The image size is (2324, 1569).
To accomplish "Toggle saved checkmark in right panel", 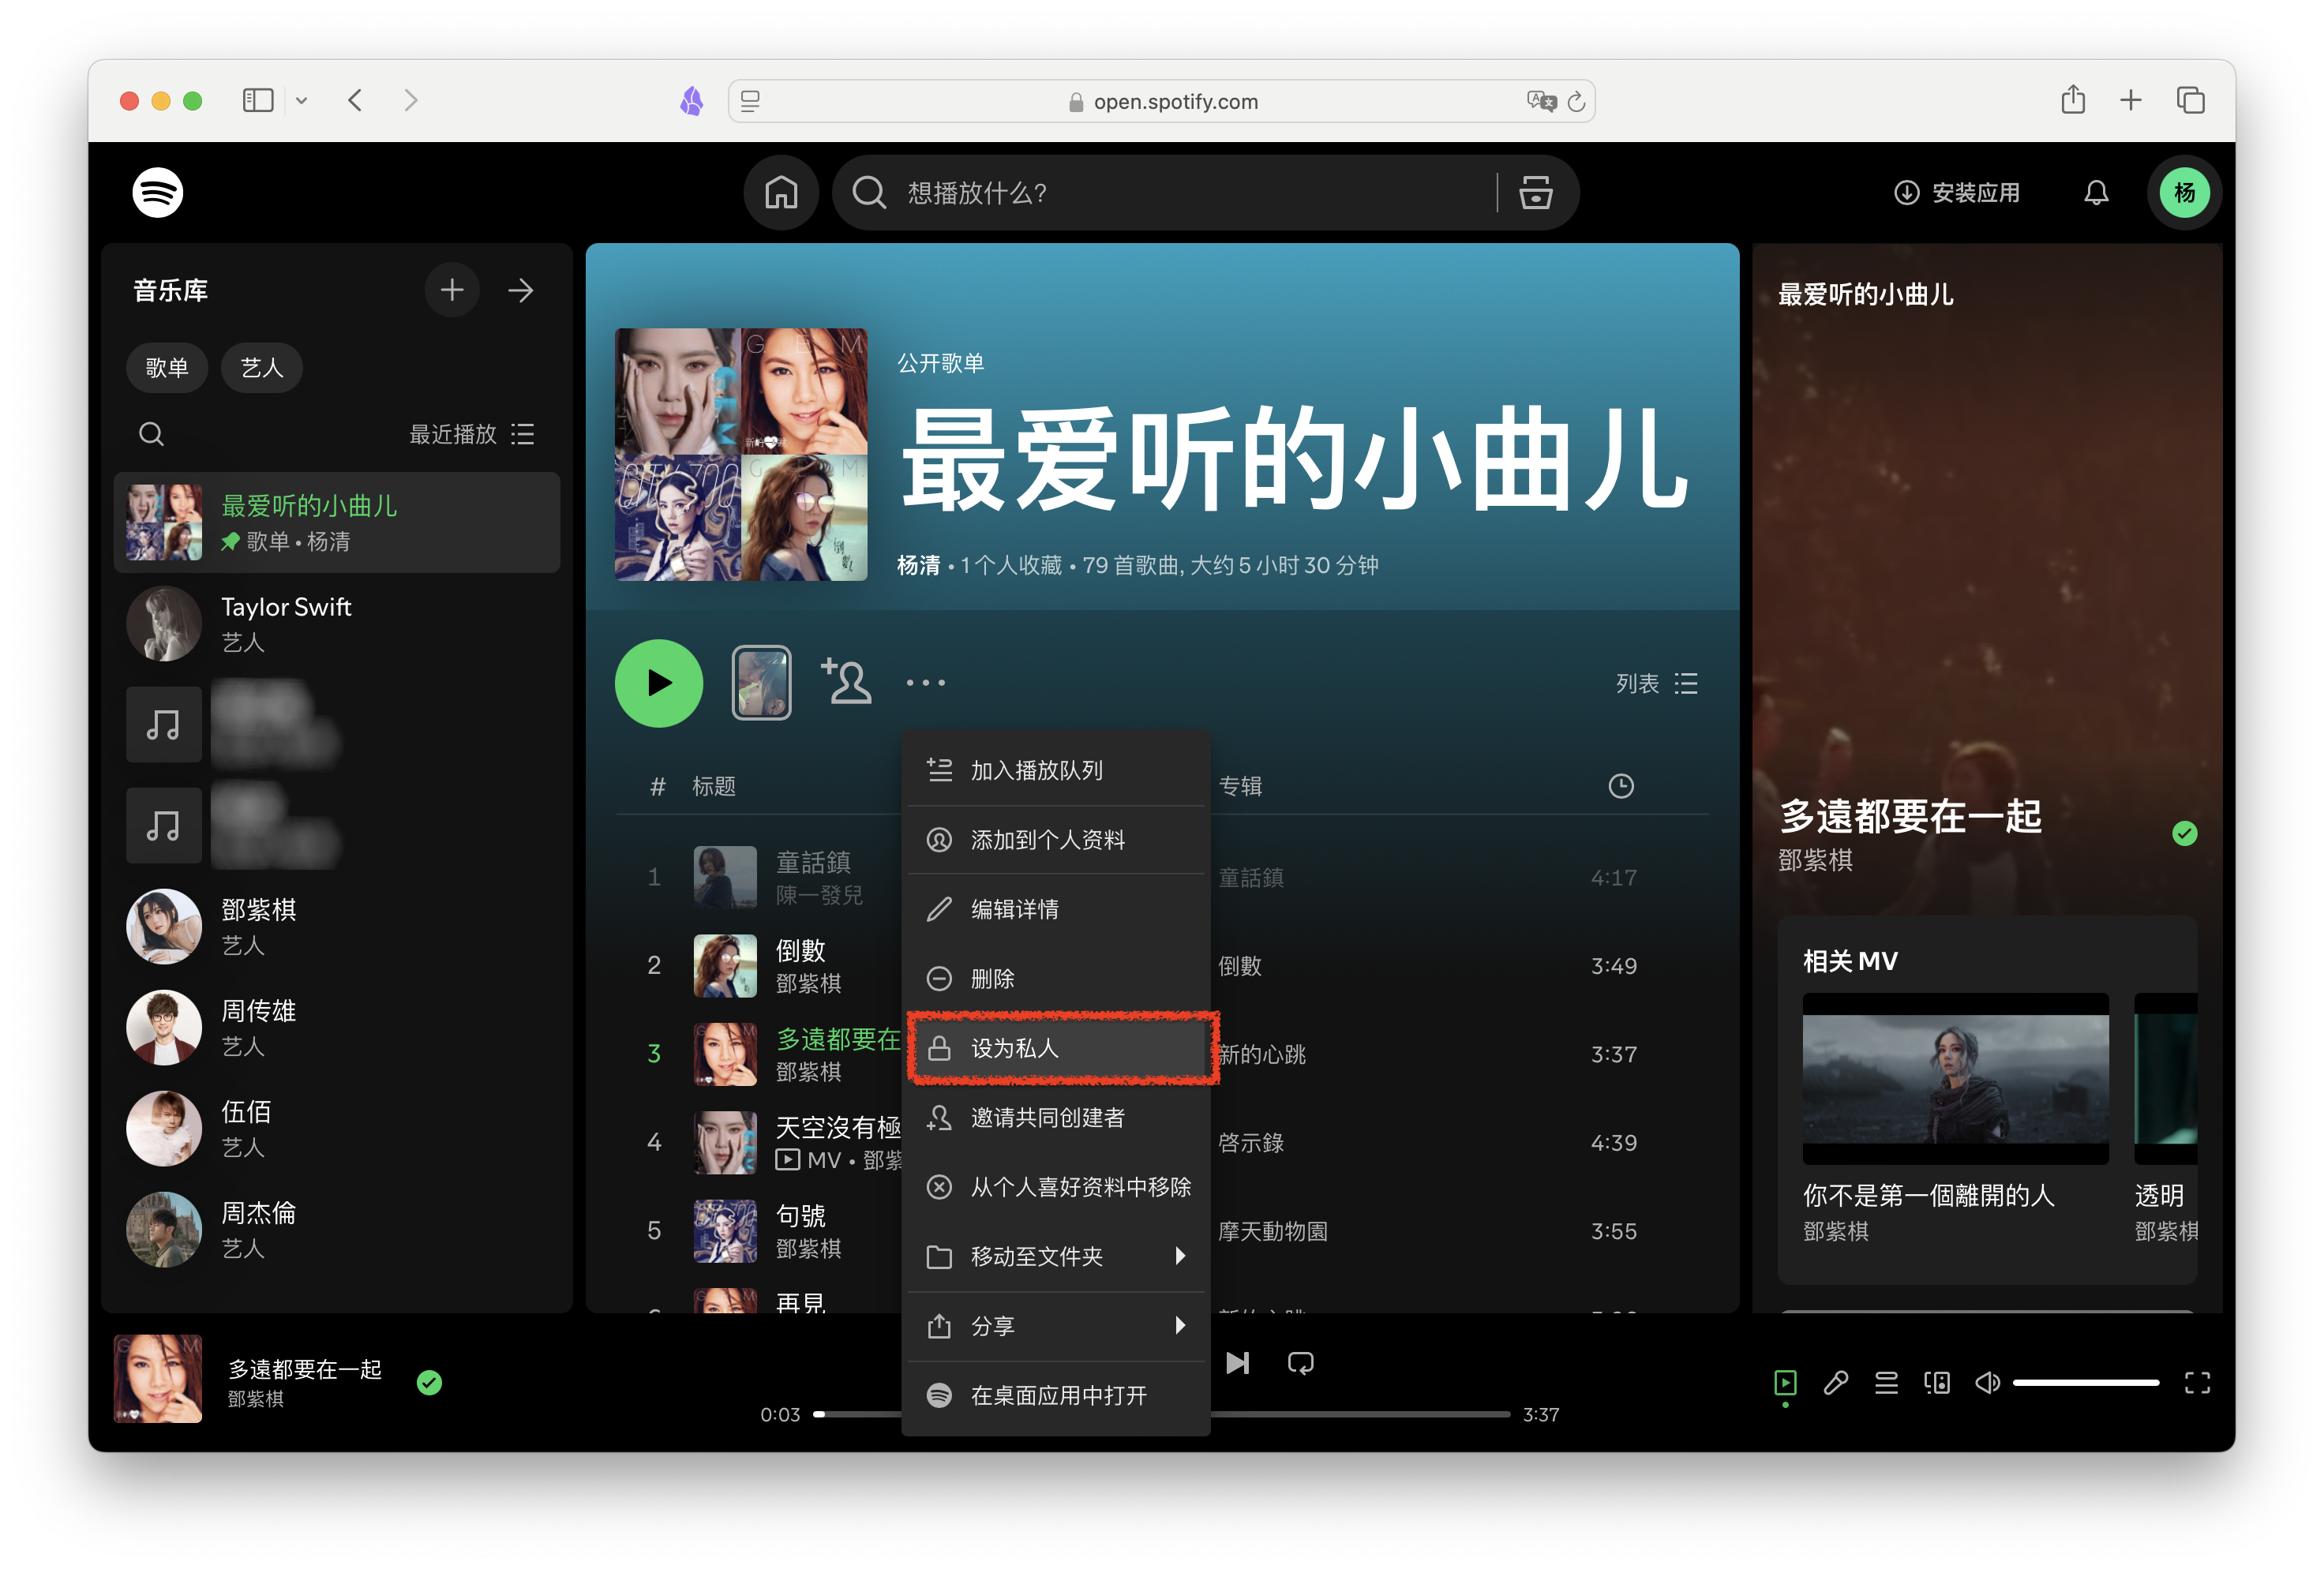I will coord(2185,833).
